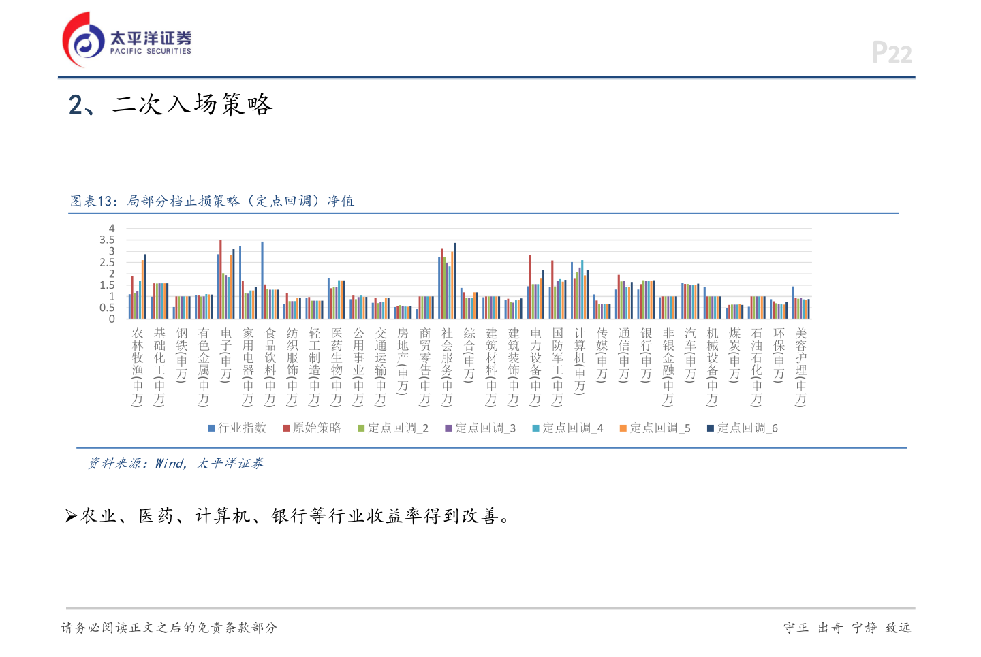Click the 计算机 bar group in chart
The image size is (981, 657).
pos(580,289)
